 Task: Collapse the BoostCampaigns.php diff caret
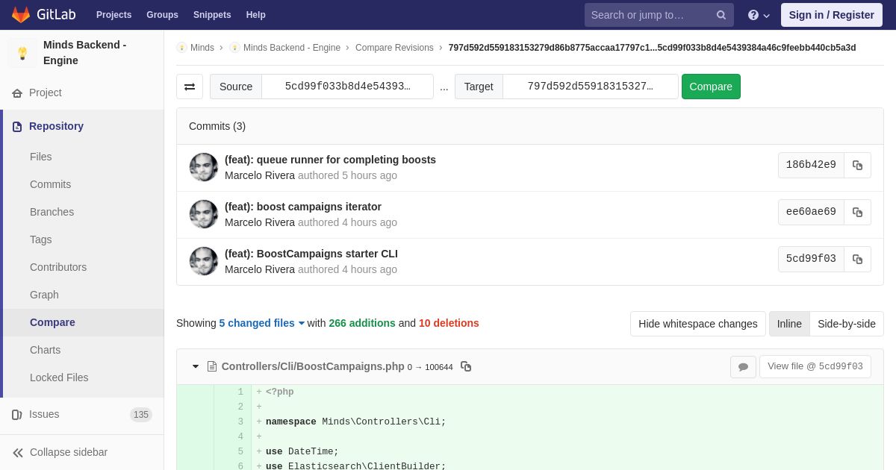(196, 366)
